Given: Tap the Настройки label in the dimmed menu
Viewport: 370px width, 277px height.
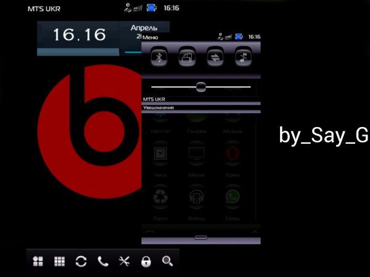Looking at the screenshot, I should click(x=160, y=131).
